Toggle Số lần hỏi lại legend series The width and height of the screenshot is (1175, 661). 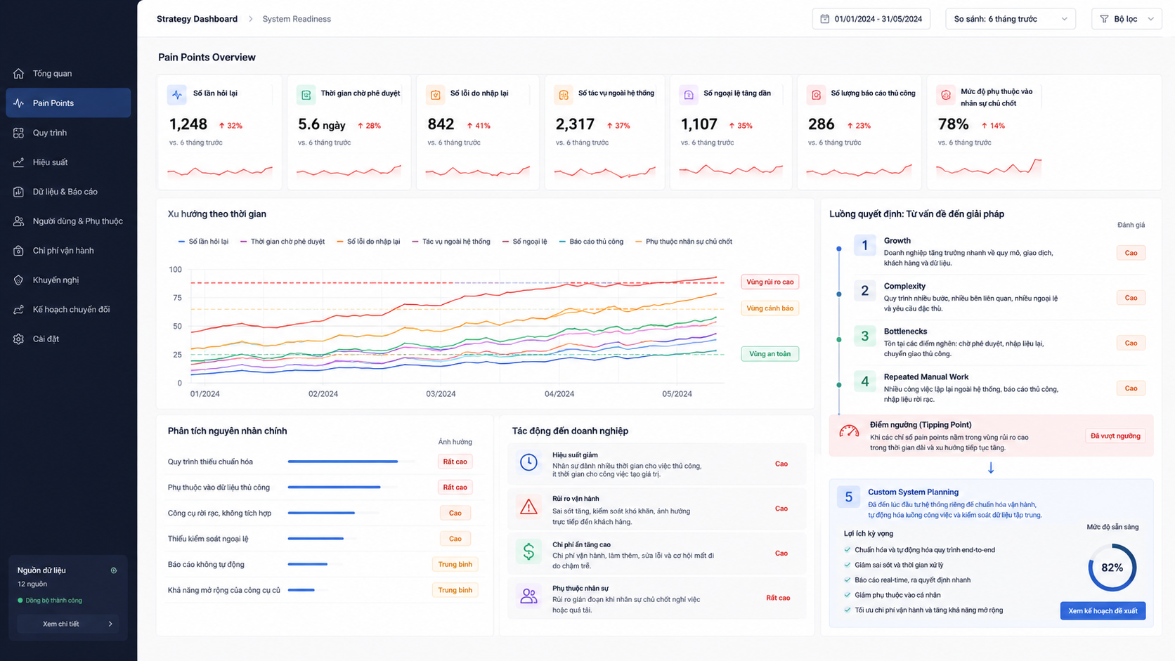pyautogui.click(x=203, y=242)
